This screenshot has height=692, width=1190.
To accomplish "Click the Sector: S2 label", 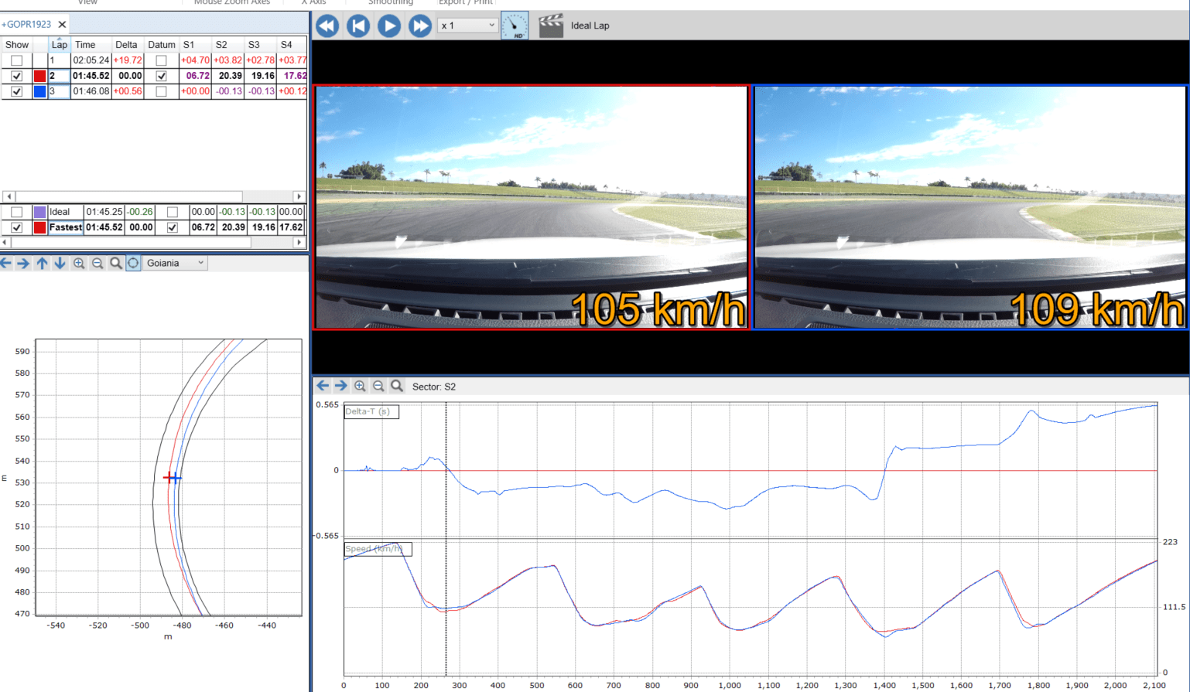I will click(434, 387).
